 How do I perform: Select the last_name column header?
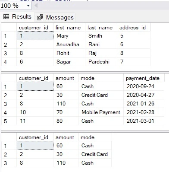tap(101, 27)
